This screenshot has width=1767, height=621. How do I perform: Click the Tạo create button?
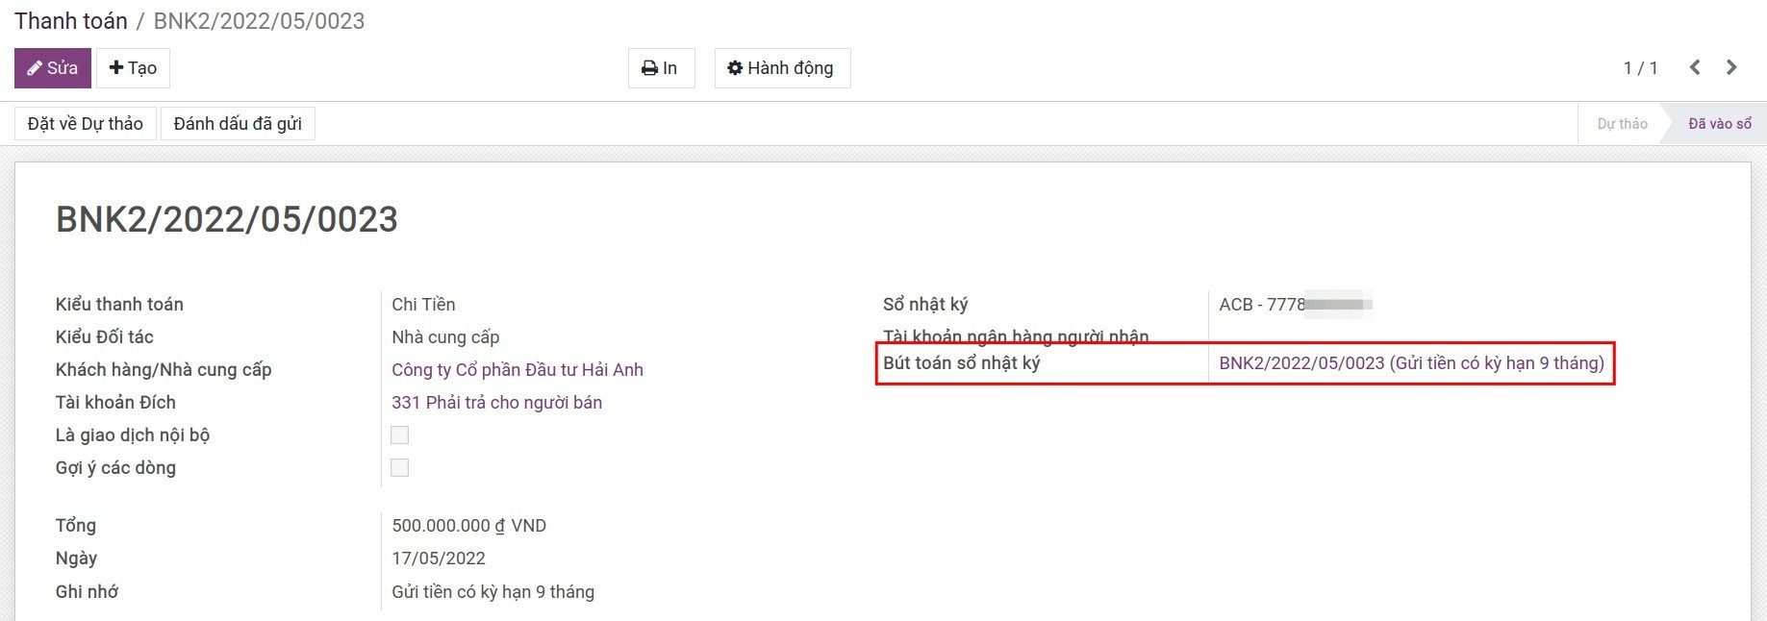[x=133, y=68]
